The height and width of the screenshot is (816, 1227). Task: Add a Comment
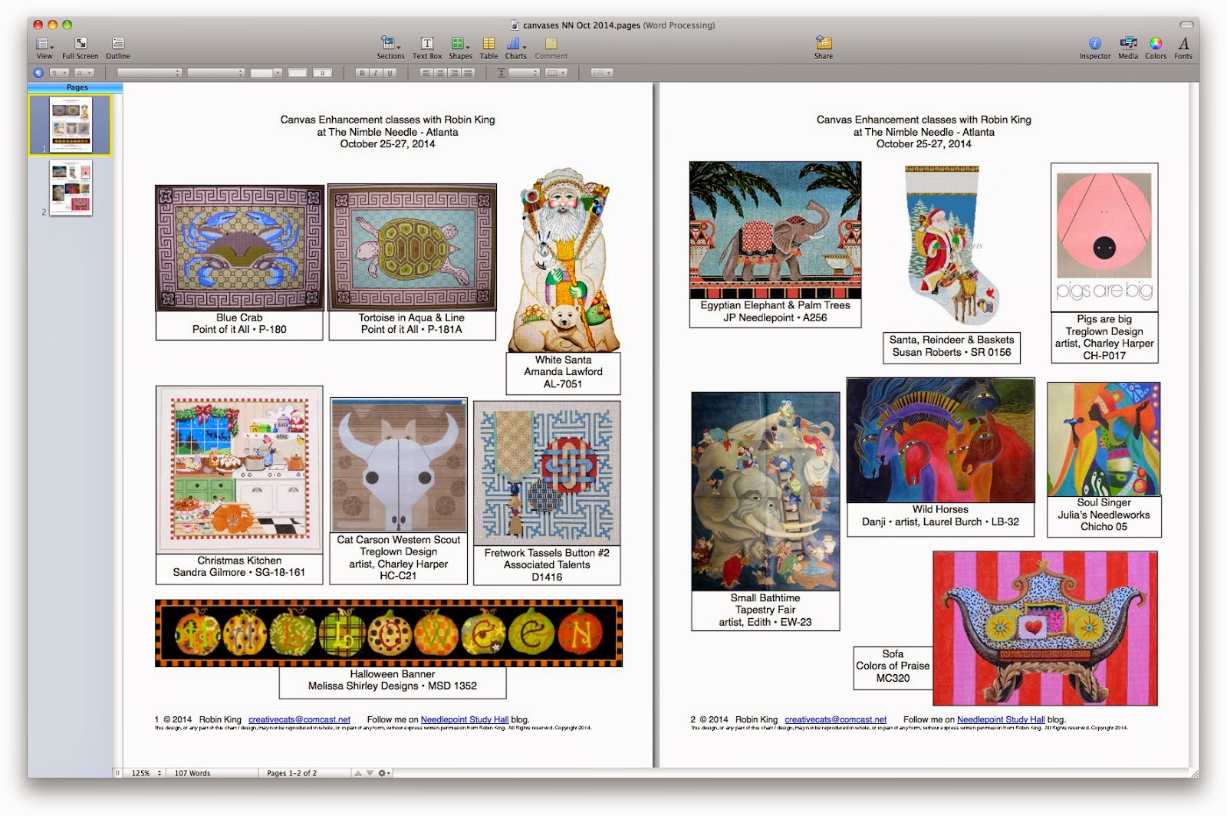pos(551,46)
